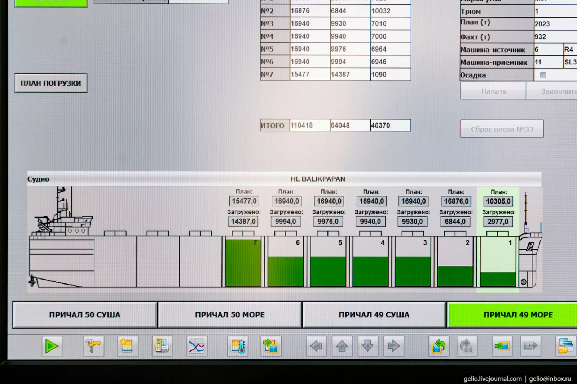
Task: Click the up arrow navigation icon
Action: (x=342, y=347)
